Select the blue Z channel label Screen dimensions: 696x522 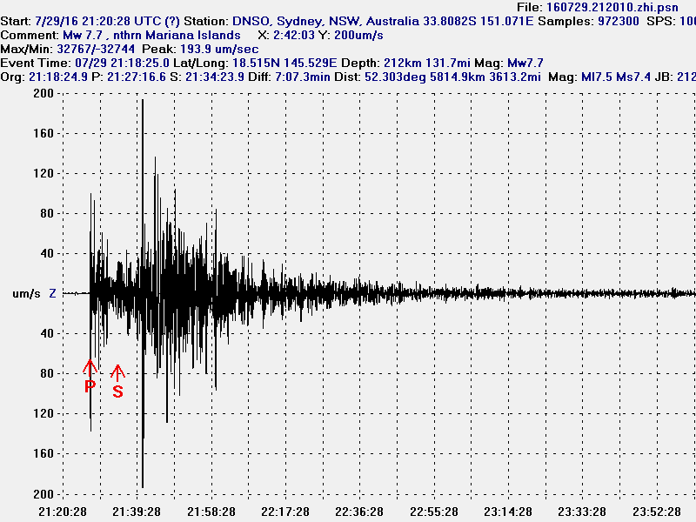coord(52,293)
